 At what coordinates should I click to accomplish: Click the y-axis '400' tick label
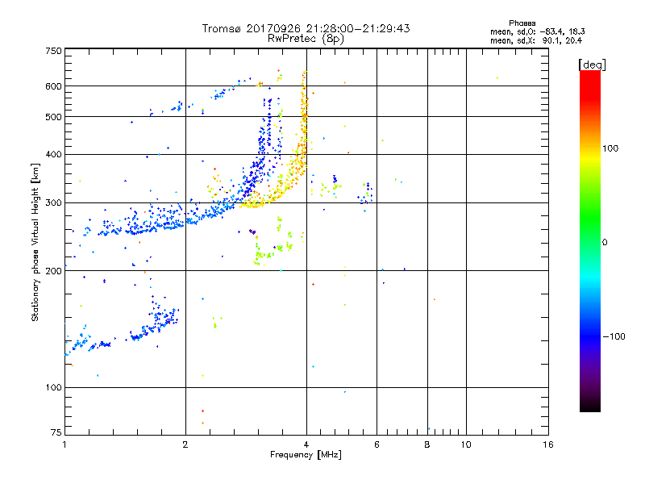pyautogui.click(x=53, y=155)
